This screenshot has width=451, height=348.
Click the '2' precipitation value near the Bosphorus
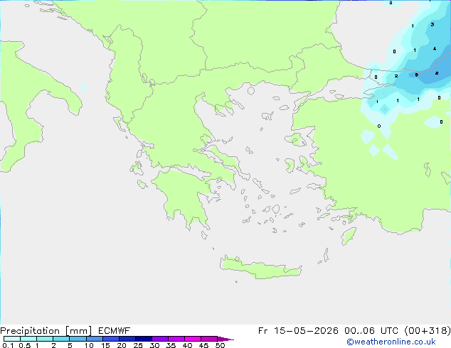[x=396, y=76]
